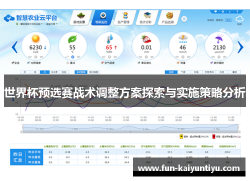Toggle the 空气湿度 checkbox
Screen dimensions: 250x181
[102, 62]
